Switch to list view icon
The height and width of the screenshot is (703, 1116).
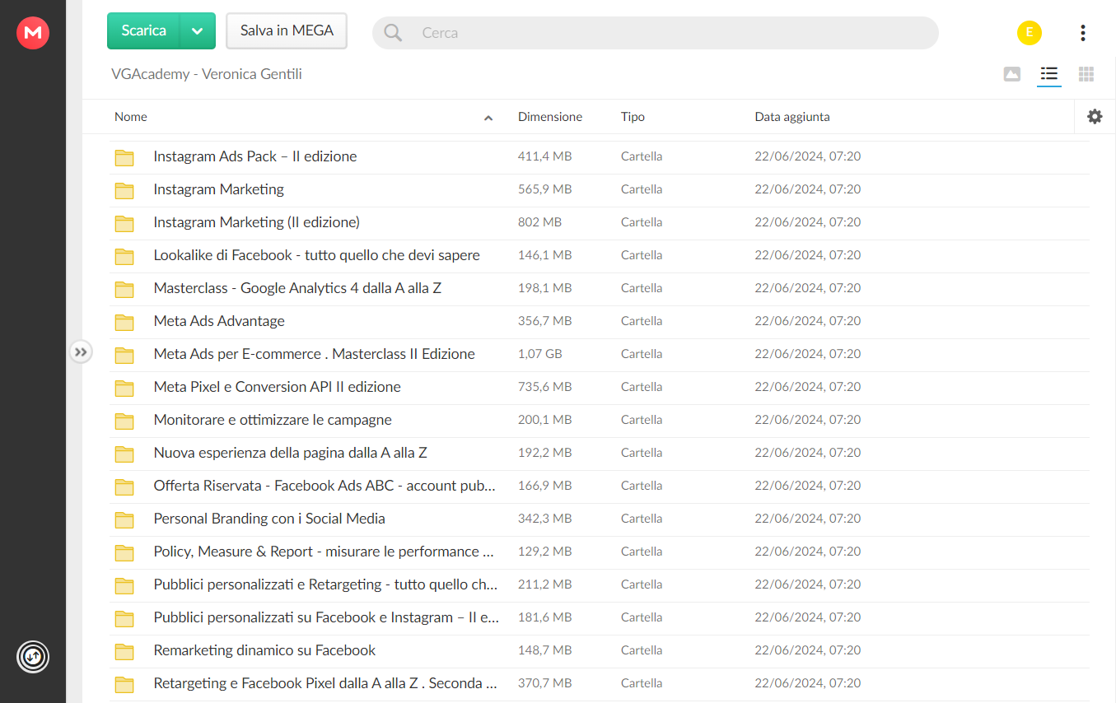click(1048, 74)
